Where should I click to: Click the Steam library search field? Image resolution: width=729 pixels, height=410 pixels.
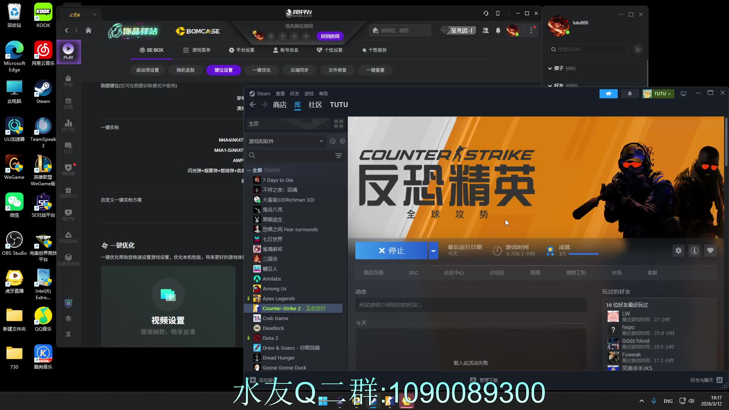click(x=292, y=156)
